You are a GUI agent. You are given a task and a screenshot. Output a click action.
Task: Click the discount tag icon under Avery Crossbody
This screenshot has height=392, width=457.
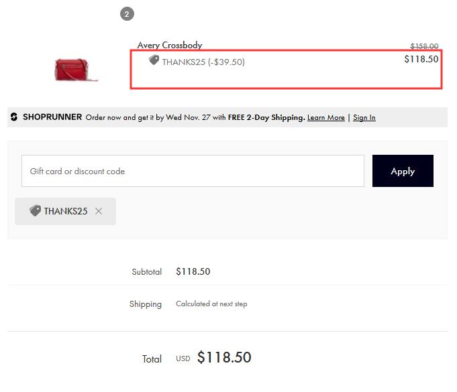[x=154, y=60]
